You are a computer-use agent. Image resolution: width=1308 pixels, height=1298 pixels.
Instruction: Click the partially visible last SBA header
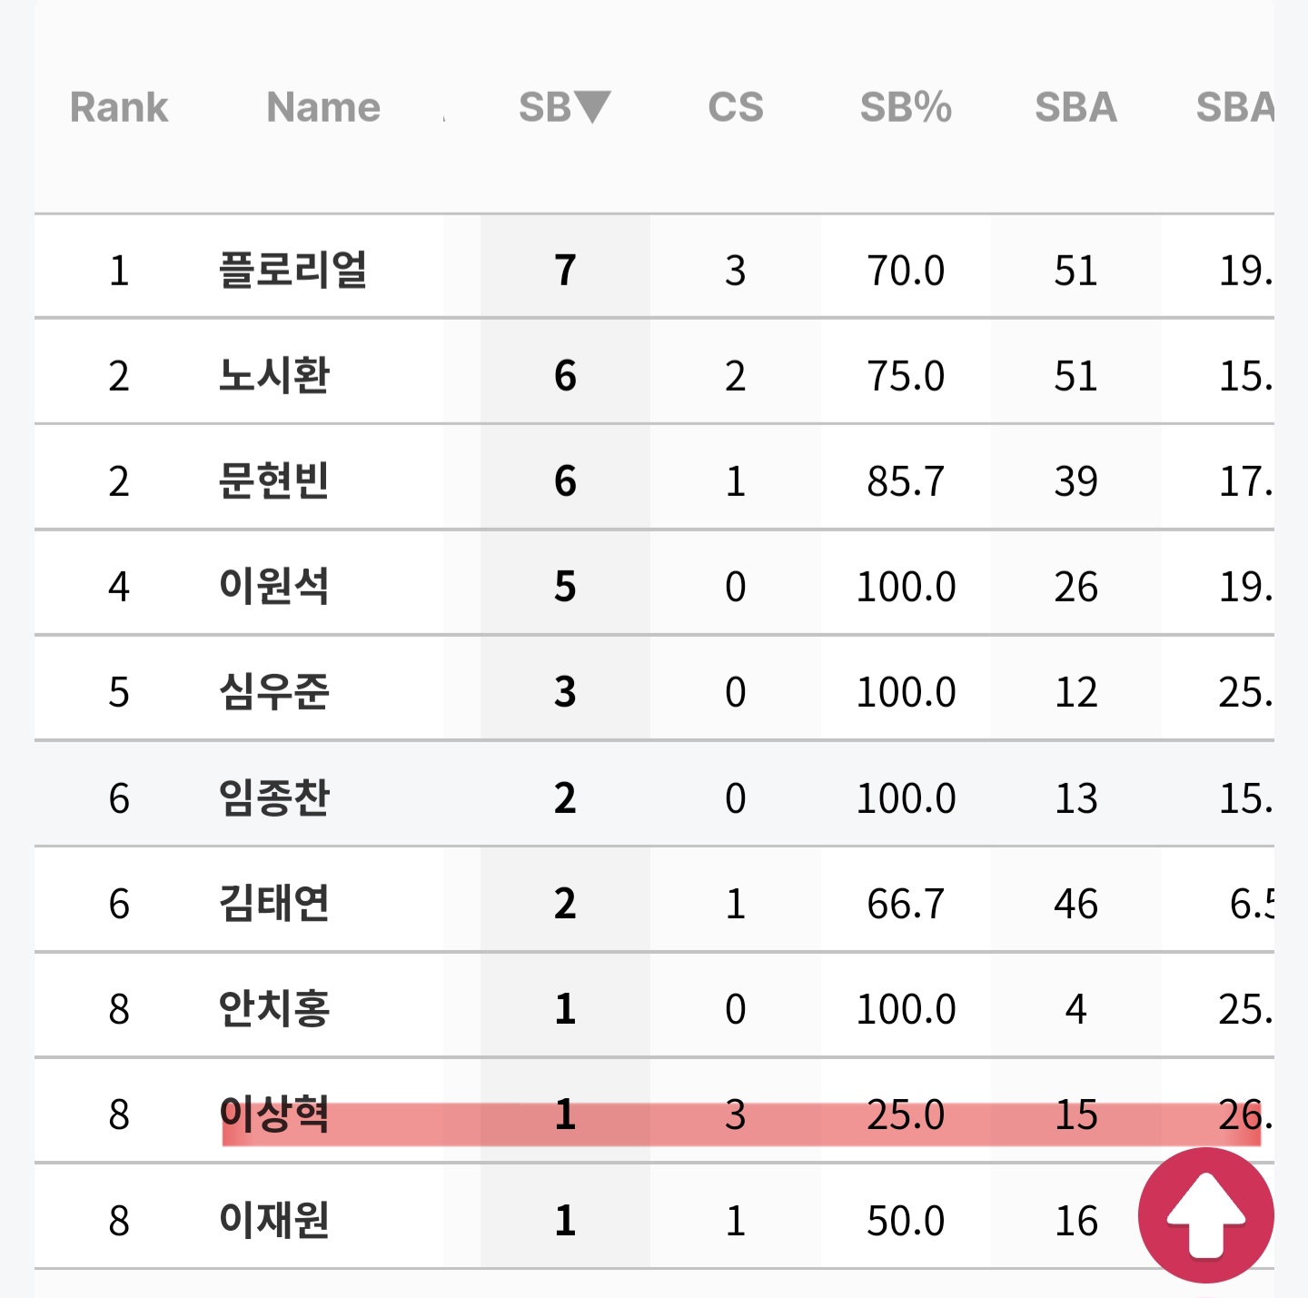click(1235, 107)
